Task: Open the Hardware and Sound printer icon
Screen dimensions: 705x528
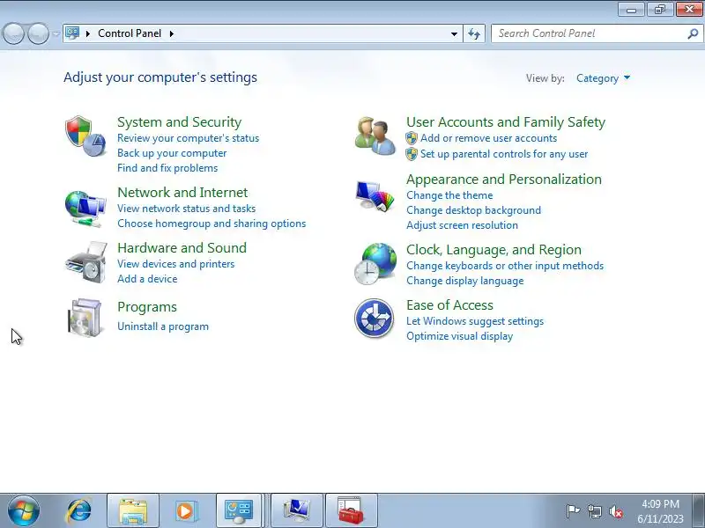Action: pyautogui.click(x=85, y=262)
